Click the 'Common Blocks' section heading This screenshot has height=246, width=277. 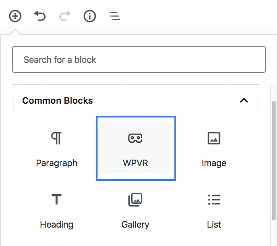58,101
